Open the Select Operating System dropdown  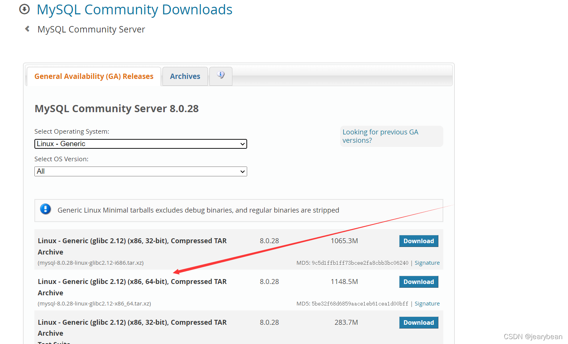[x=141, y=144]
